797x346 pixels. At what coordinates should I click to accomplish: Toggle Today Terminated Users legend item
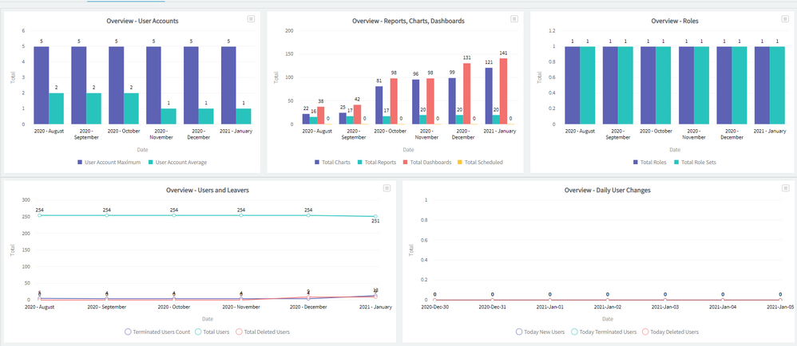(x=605, y=332)
